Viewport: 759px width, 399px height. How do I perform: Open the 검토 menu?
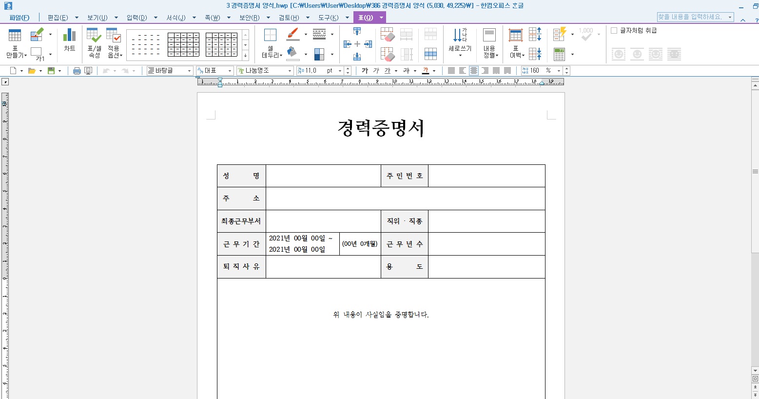pos(289,18)
